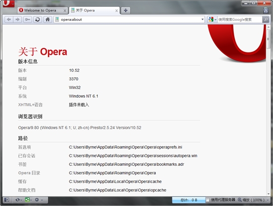Maximize the Opera window
The width and height of the screenshot is (273, 206).
(x=254, y=3)
